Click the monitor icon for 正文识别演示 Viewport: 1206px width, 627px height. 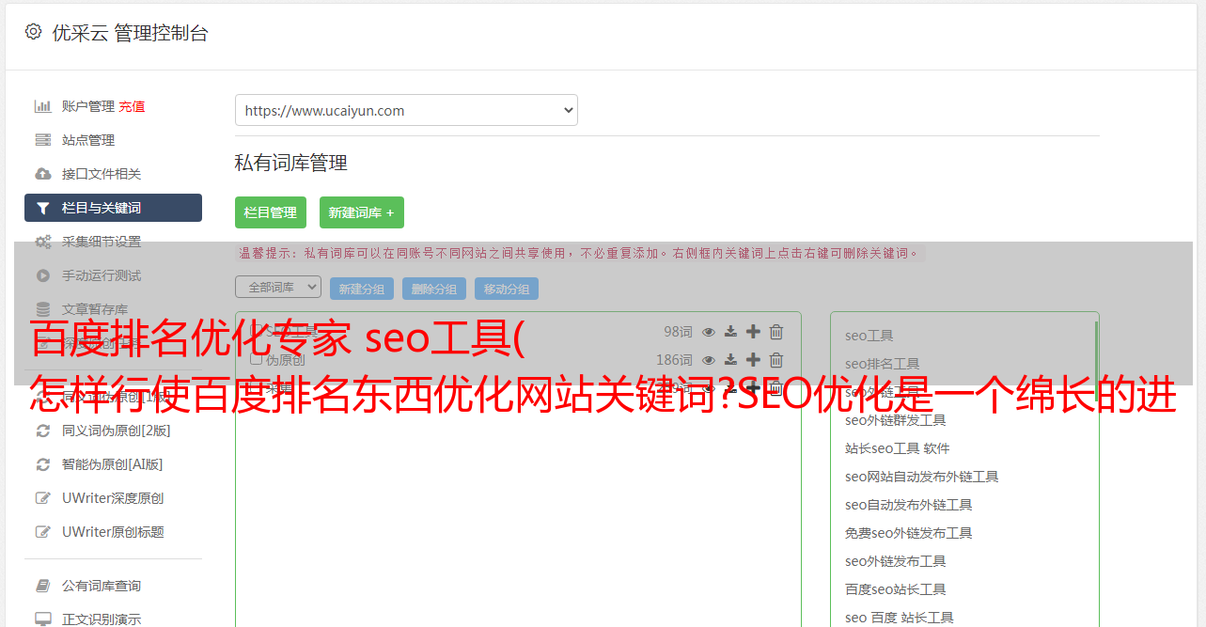tap(43, 619)
